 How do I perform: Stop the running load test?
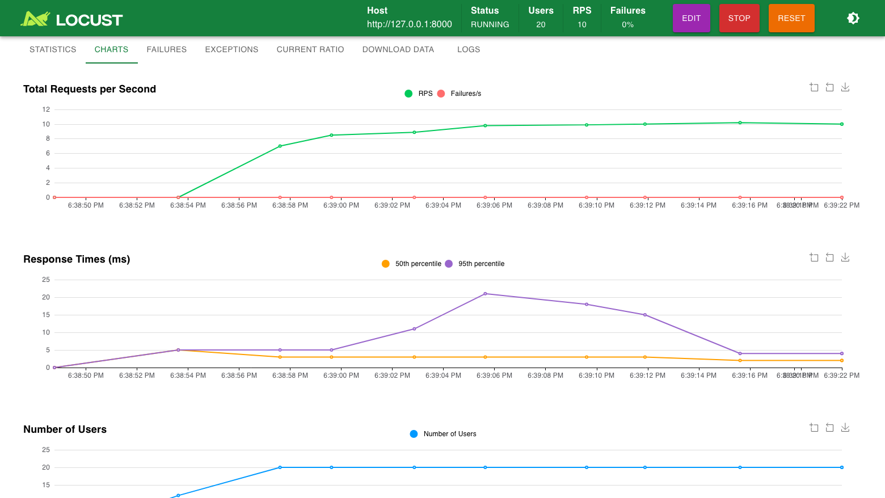point(739,18)
